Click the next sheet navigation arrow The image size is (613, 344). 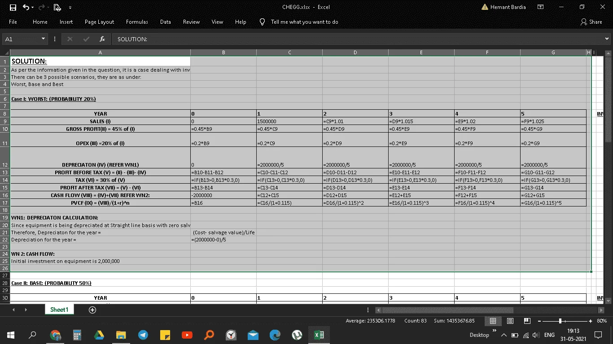25,310
